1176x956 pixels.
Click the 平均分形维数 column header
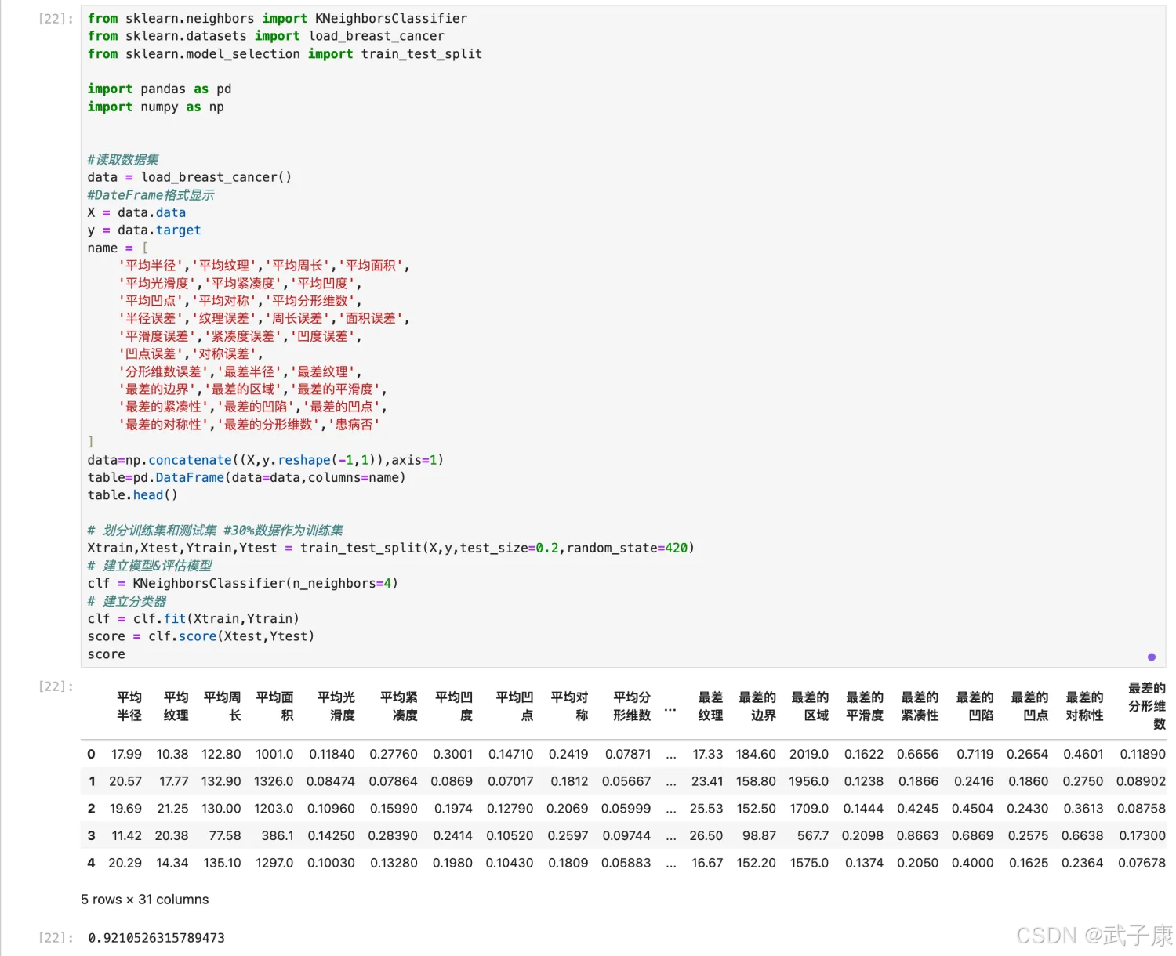click(632, 706)
